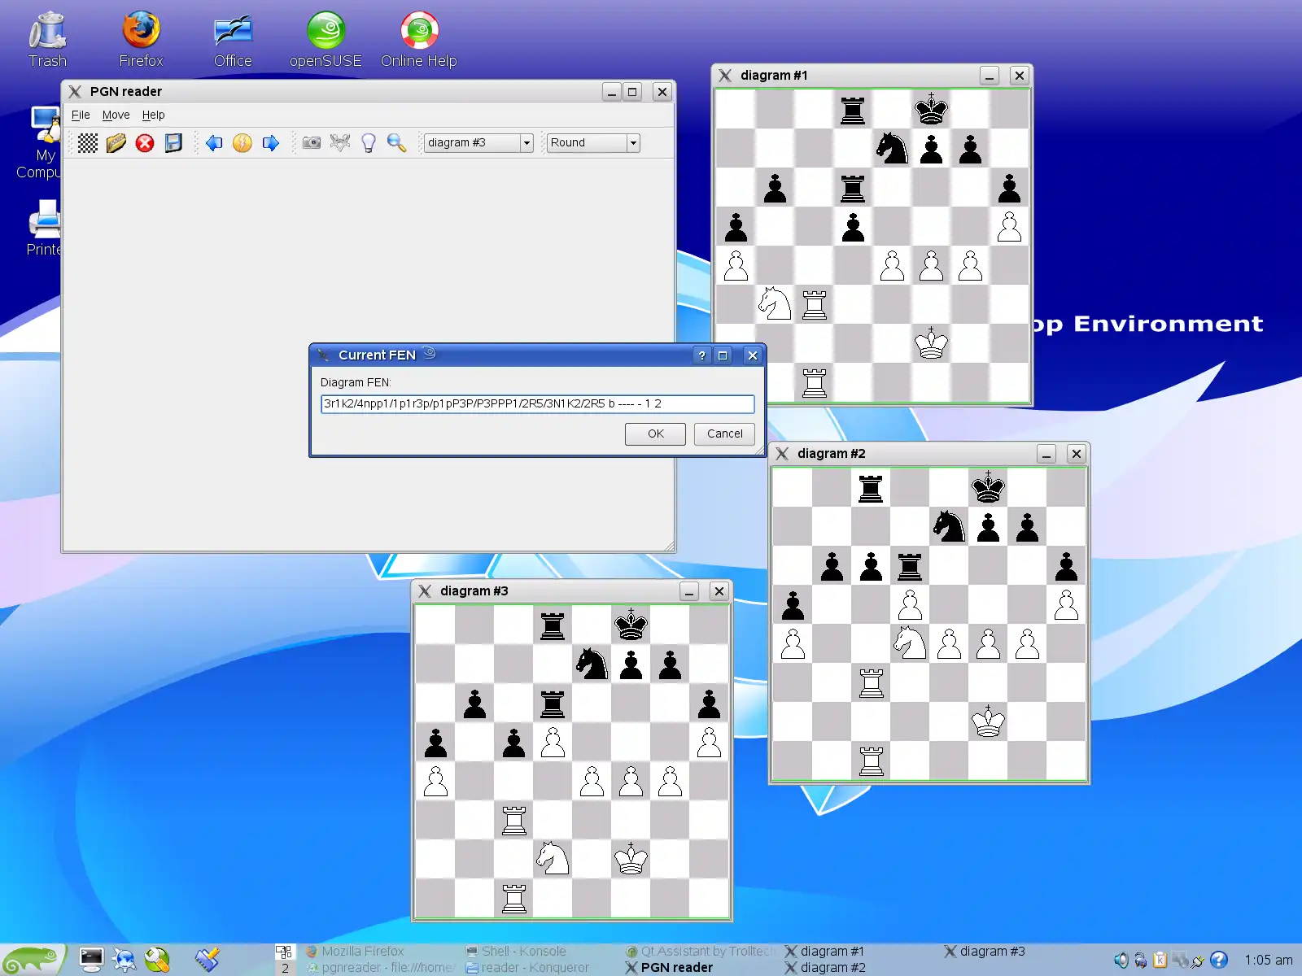The image size is (1302, 976).
Task: Click the white knight on diagram #1 board
Action: click(x=775, y=303)
